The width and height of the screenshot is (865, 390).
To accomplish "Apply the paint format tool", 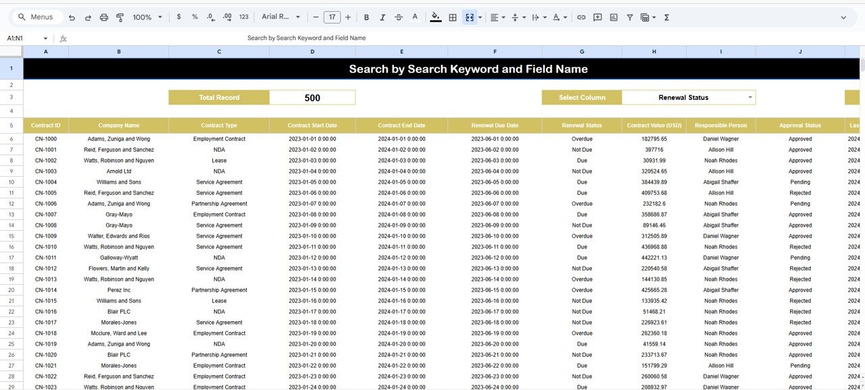I will (x=120, y=17).
